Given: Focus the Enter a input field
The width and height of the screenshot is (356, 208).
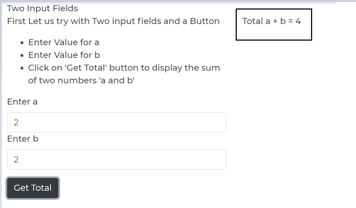Looking at the screenshot, I should (x=116, y=123).
